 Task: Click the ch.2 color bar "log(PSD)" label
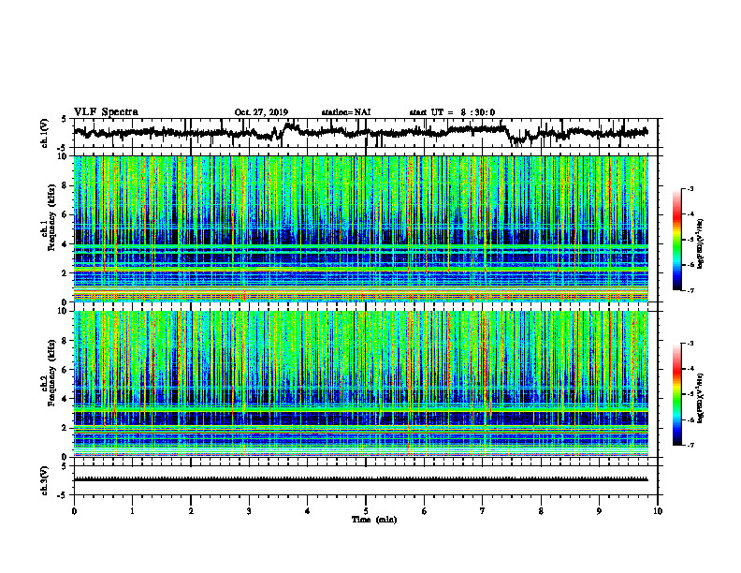pos(702,399)
